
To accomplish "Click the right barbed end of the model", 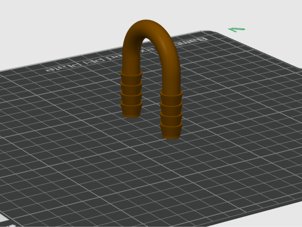I will pyautogui.click(x=171, y=115).
